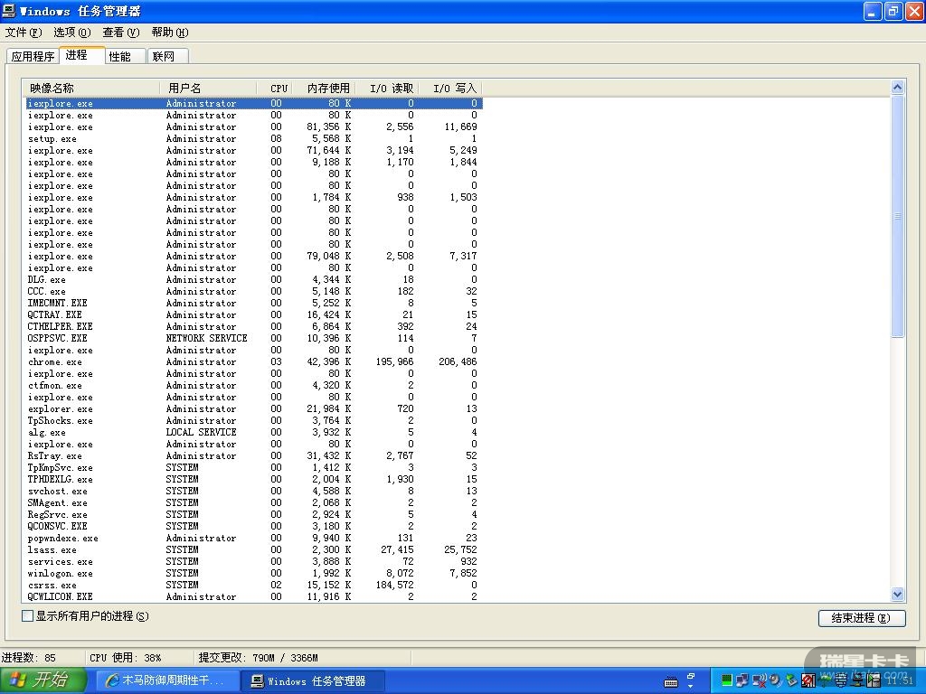Select the ctfmon.exe process row
This screenshot has height=694, width=926.
click(x=254, y=385)
